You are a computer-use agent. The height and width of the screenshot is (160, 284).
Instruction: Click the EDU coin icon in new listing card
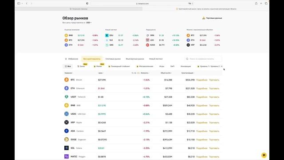(x=107, y=36)
